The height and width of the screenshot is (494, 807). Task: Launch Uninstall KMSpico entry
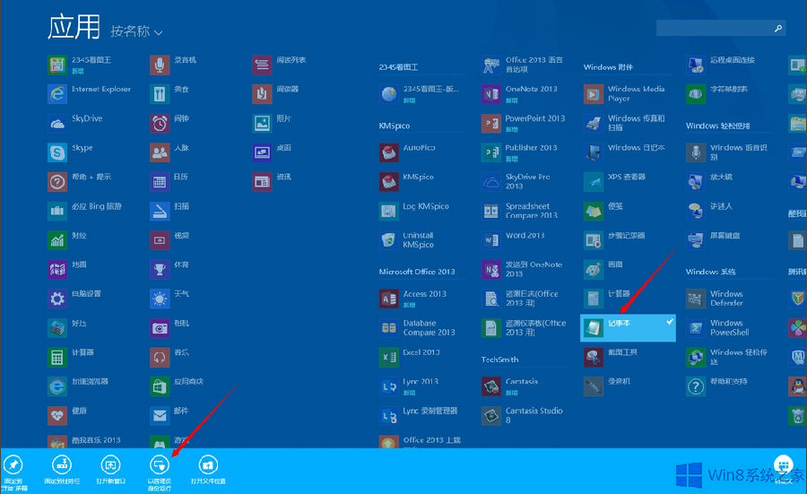[x=408, y=239]
